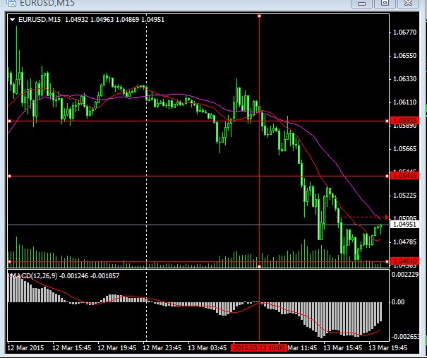Maximize the EURUSD,M15 chart window
The height and width of the screenshot is (358, 427).
click(385, 3)
